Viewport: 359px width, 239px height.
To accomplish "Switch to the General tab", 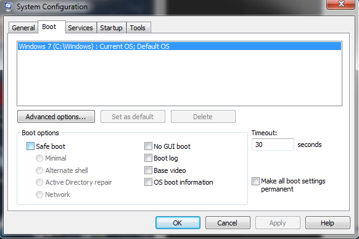I will tap(23, 28).
